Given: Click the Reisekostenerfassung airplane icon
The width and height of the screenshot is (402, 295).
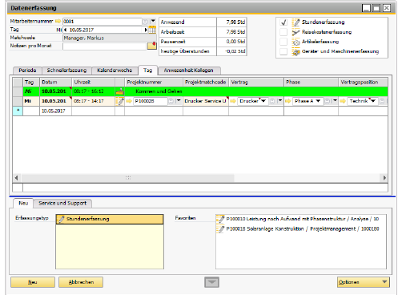Looking at the screenshot, I should coord(295,32).
